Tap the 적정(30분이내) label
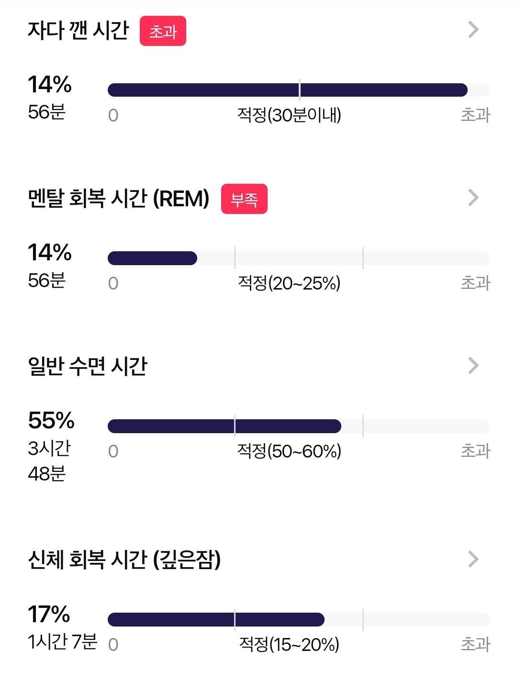Viewport: 517px width, 683px height. [x=289, y=115]
